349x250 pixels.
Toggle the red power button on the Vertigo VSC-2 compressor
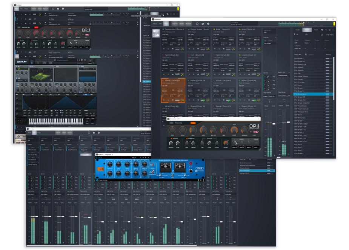click(x=191, y=163)
